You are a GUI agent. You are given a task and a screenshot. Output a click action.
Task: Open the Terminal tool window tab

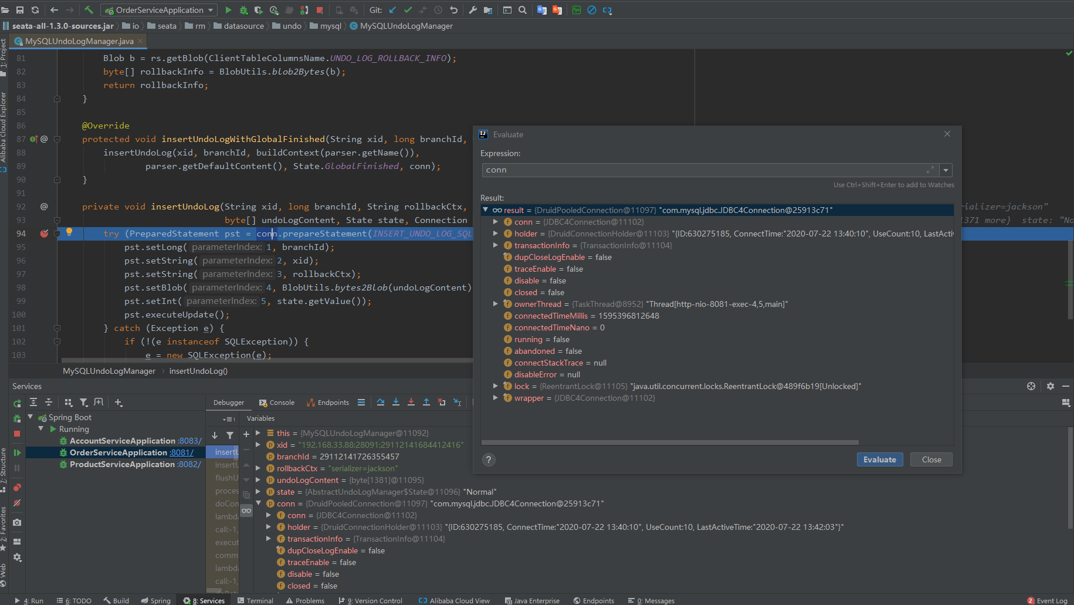click(255, 600)
